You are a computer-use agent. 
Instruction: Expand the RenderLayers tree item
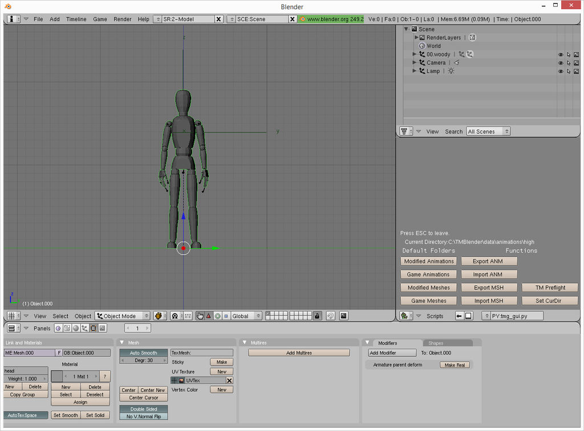tap(416, 37)
